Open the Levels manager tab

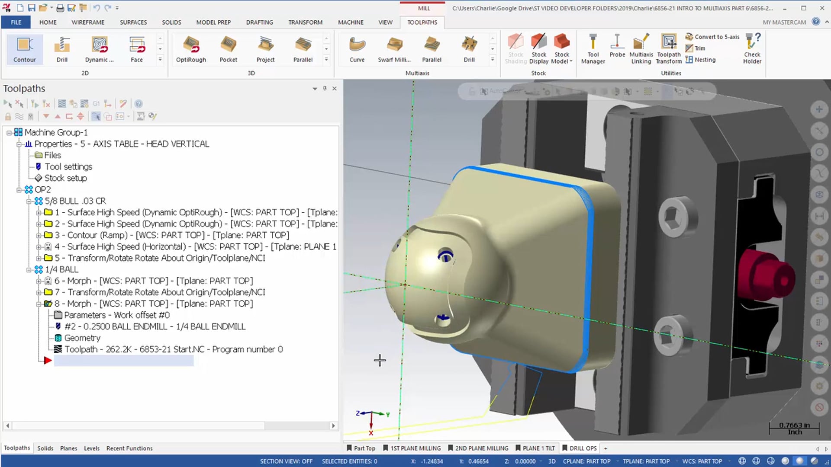[92, 448]
